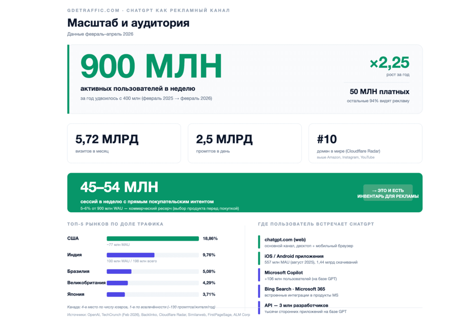
Task: Click the "Великобритания" row label
Action: (x=87, y=283)
